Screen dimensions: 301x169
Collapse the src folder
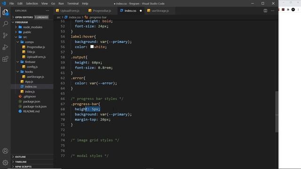pyautogui.click(x=16, y=37)
